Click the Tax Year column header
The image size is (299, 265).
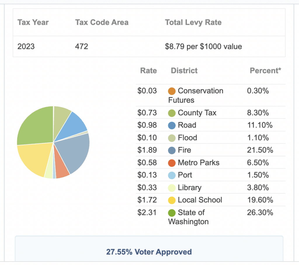tap(33, 22)
